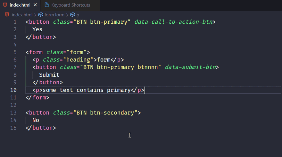Click the word "primary" on line 10

point(119,90)
